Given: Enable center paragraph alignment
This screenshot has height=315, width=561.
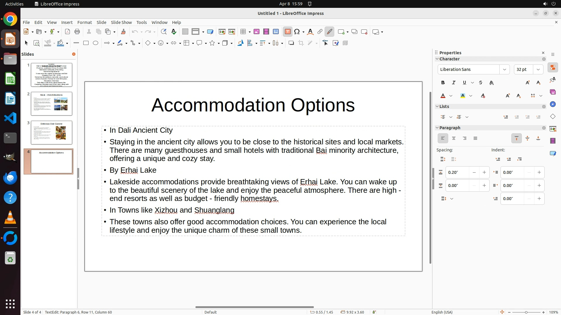Looking at the screenshot, I should 453,139.
